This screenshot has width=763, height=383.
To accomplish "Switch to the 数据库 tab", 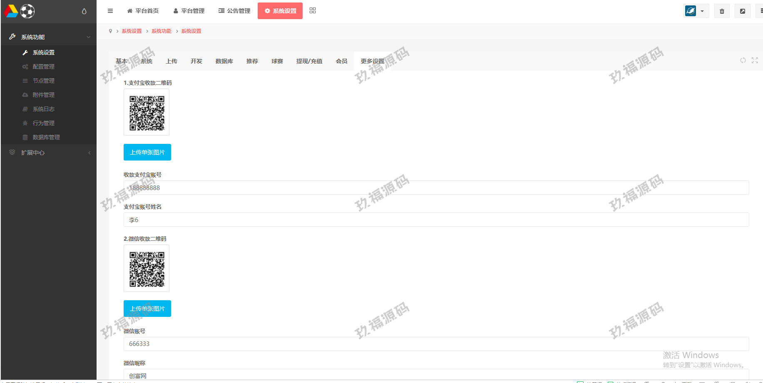I will (224, 61).
